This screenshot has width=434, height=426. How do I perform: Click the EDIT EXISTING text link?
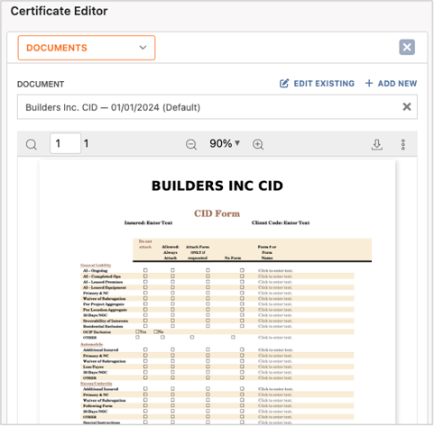[324, 84]
